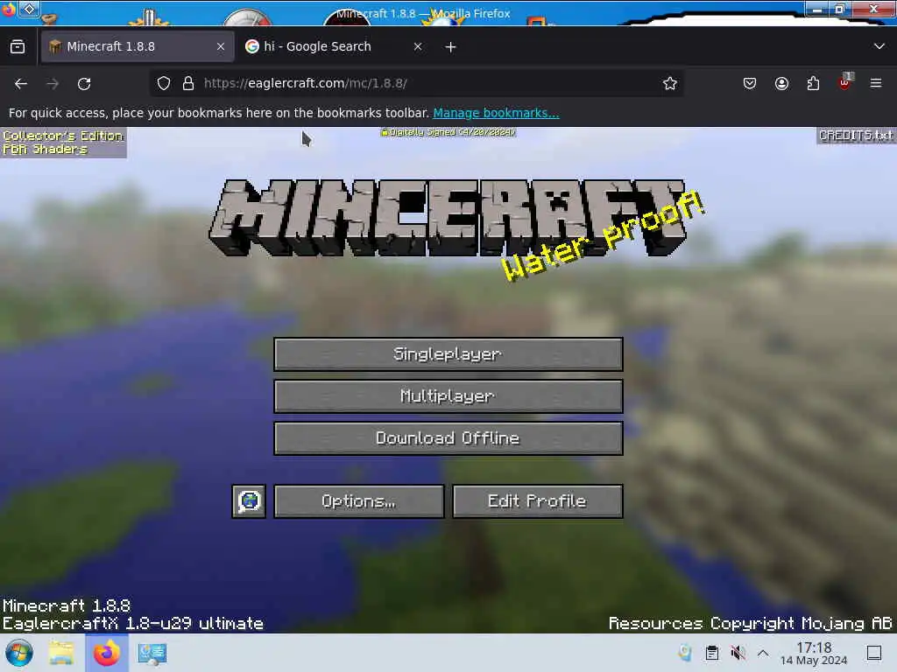
Task: Switch to the hi - Google Search tab
Action: (317, 47)
